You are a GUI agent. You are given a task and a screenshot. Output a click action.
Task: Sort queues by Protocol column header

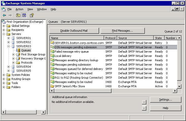[110, 38]
